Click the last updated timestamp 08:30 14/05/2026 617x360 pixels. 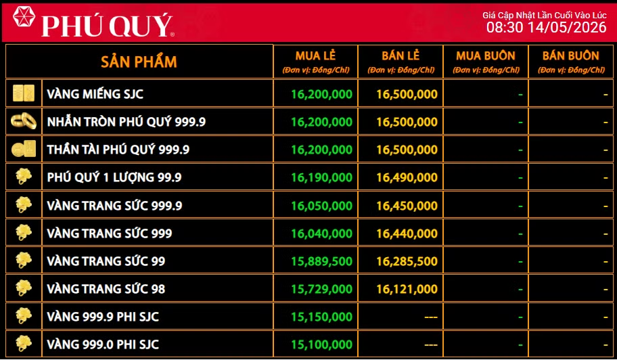coord(547,28)
